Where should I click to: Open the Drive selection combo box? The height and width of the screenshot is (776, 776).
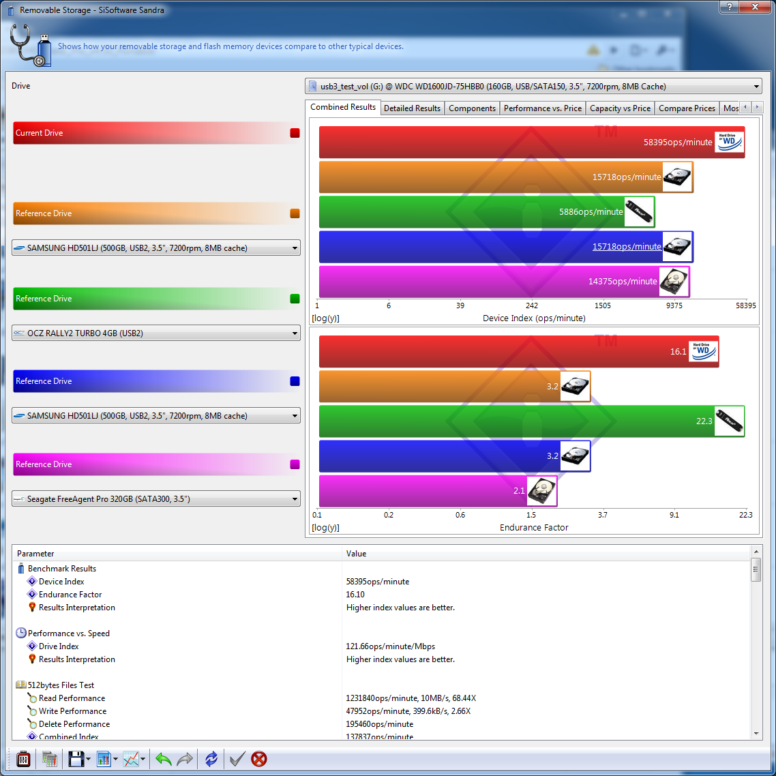[533, 87]
